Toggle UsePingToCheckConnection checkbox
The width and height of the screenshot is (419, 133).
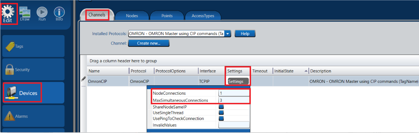[x=221, y=118]
